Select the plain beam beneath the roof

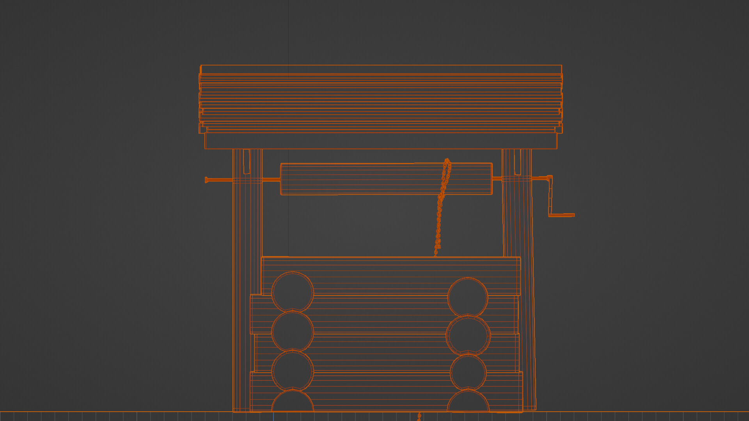click(x=380, y=141)
